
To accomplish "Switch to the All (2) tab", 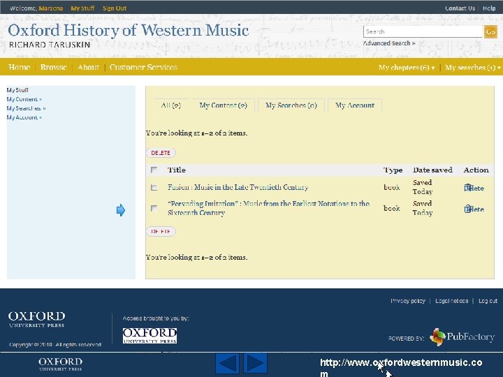I will click(171, 105).
